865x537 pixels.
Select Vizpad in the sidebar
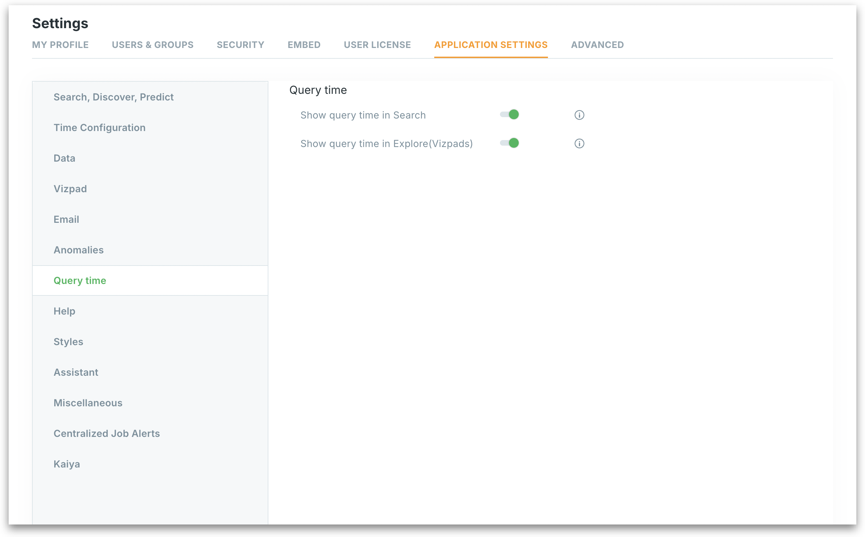(70, 189)
